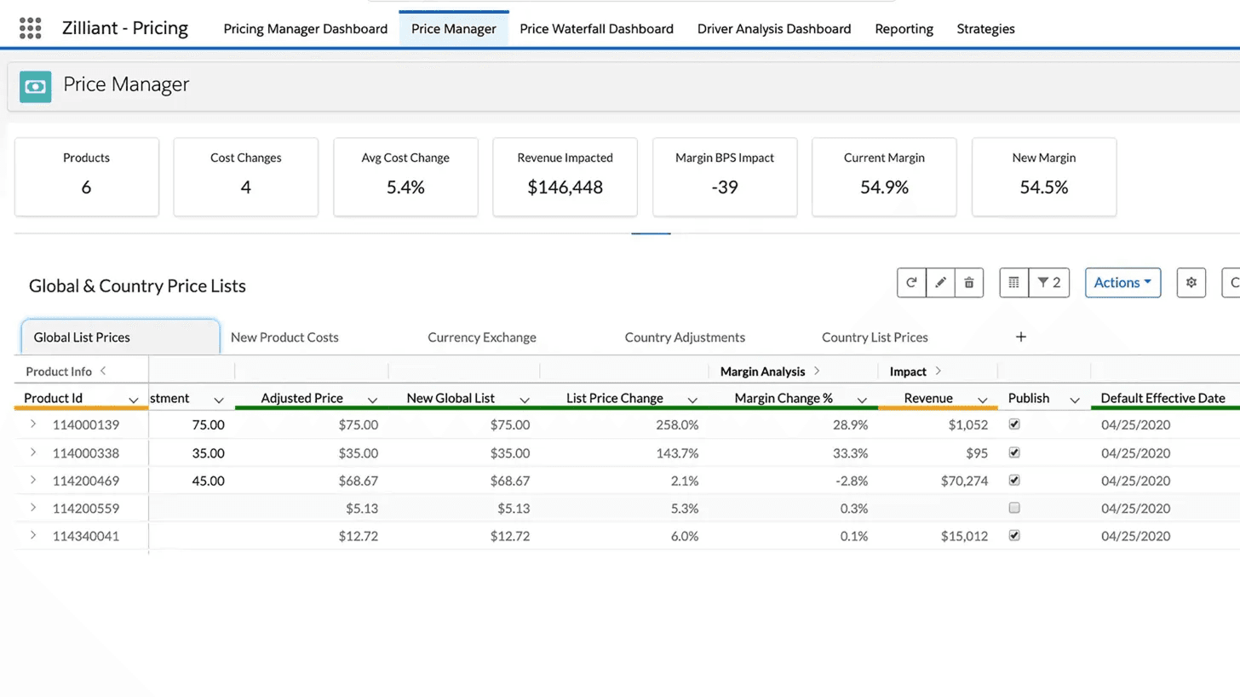Expand row for product 114340041
Viewport: 1240px width, 697px height.
click(x=33, y=536)
